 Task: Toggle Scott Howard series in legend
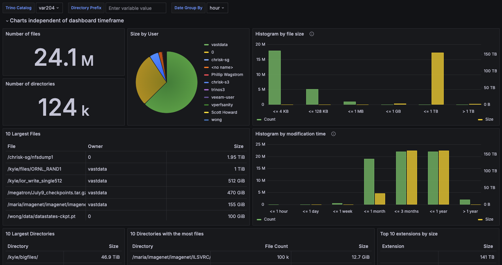(224, 112)
